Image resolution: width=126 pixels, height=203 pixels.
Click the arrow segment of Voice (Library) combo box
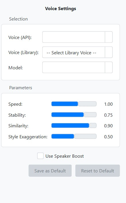pos(109,52)
